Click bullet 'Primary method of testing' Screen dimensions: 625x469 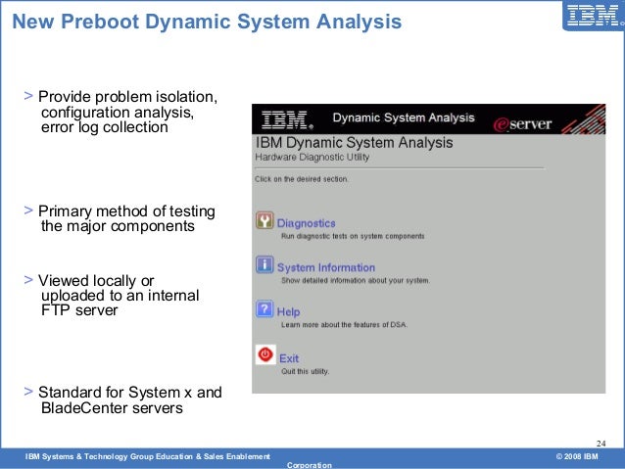click(126, 218)
